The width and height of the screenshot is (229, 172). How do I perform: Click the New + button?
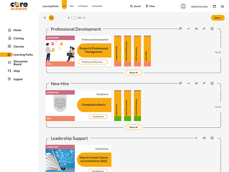coord(218,18)
